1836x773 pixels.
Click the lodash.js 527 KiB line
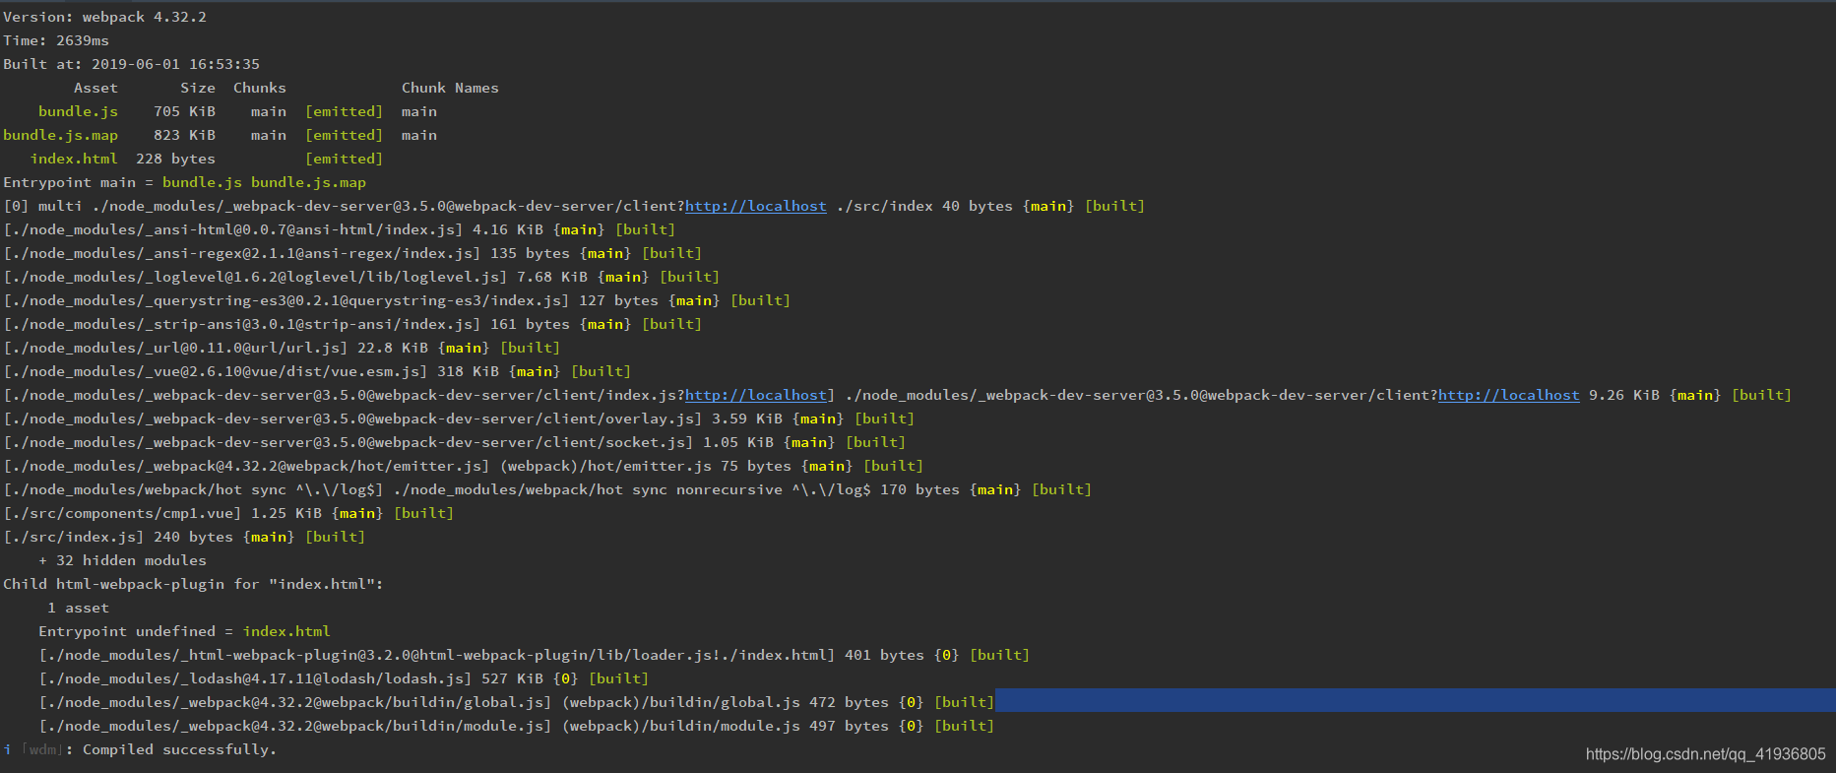tap(344, 678)
